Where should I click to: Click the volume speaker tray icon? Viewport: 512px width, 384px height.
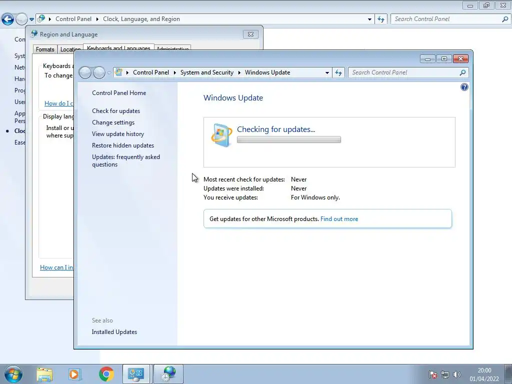(457, 374)
